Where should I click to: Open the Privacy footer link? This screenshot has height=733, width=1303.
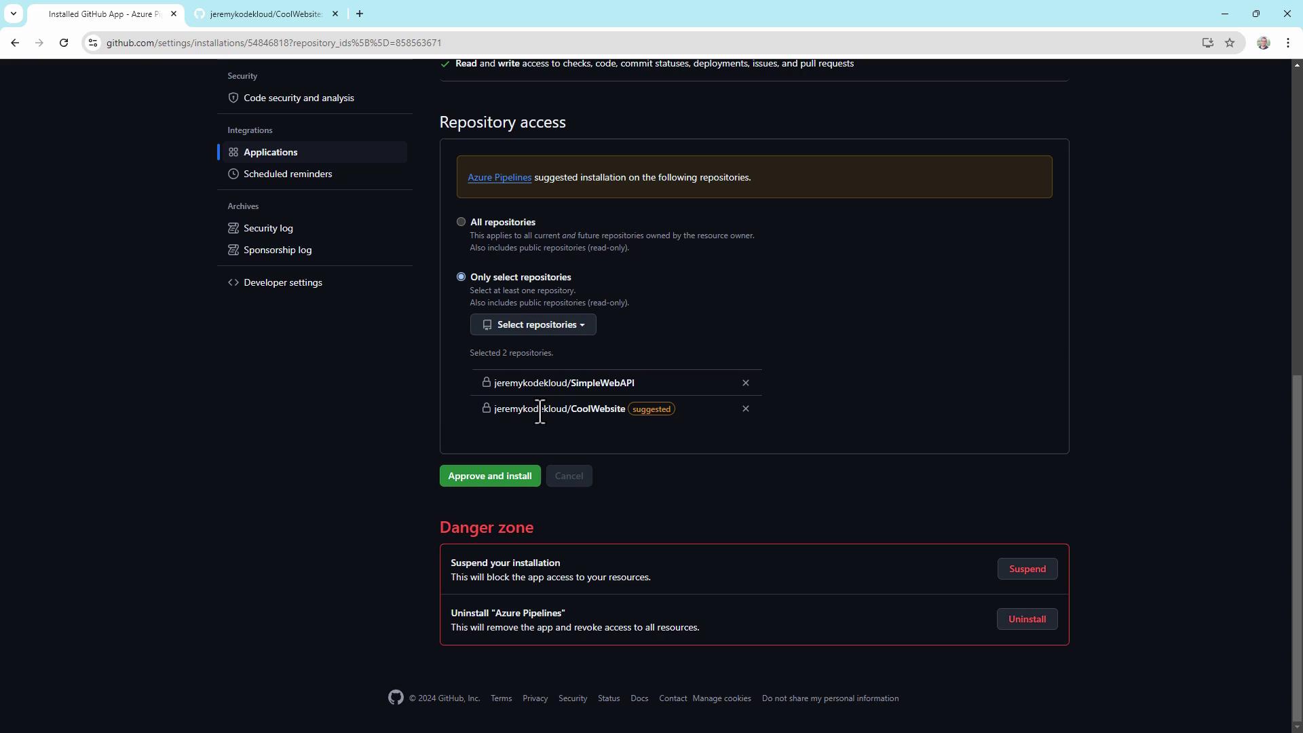[x=535, y=698]
